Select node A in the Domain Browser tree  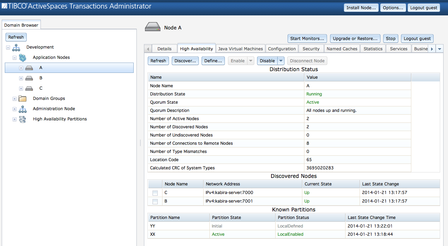(x=40, y=68)
